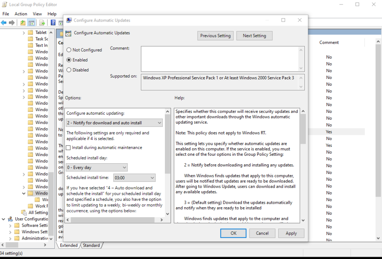Click the Export List toolbar icon
Viewport: 382px width, 259px height.
pos(42,23)
